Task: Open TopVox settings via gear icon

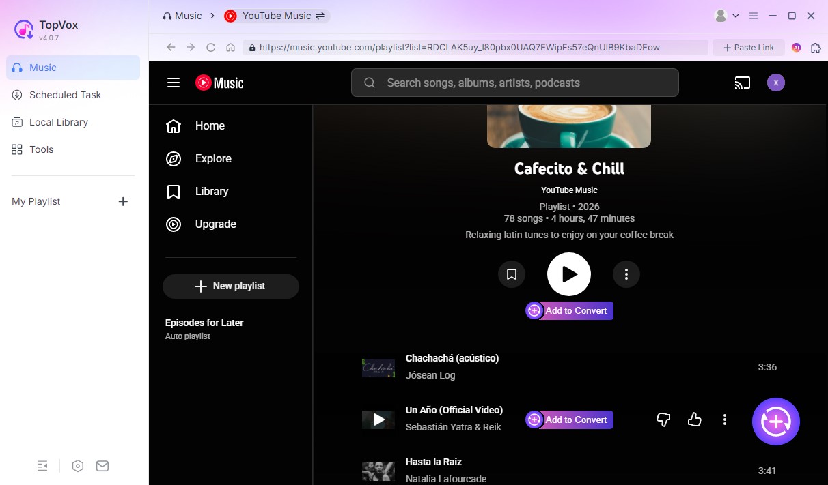Action: pos(78,465)
